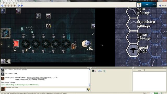
Task: Open the Edit menu
Action: click(4, 3)
